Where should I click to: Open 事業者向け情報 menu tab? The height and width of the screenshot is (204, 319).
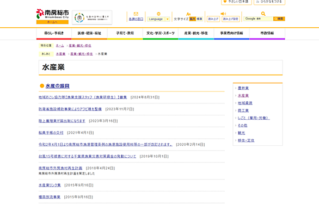point(231,34)
